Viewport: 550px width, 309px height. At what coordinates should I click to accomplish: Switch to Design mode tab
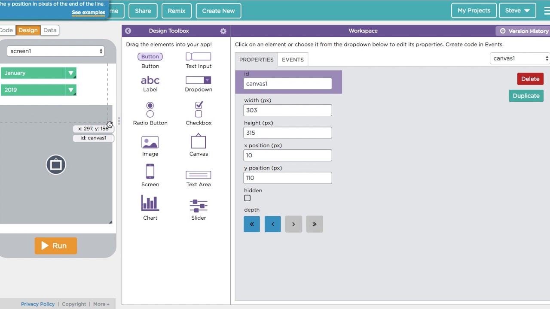pos(28,30)
